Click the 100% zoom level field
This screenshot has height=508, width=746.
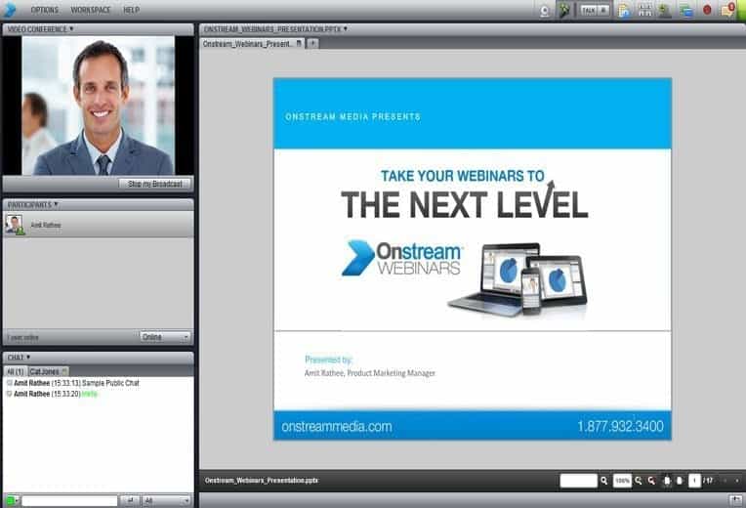pos(622,481)
